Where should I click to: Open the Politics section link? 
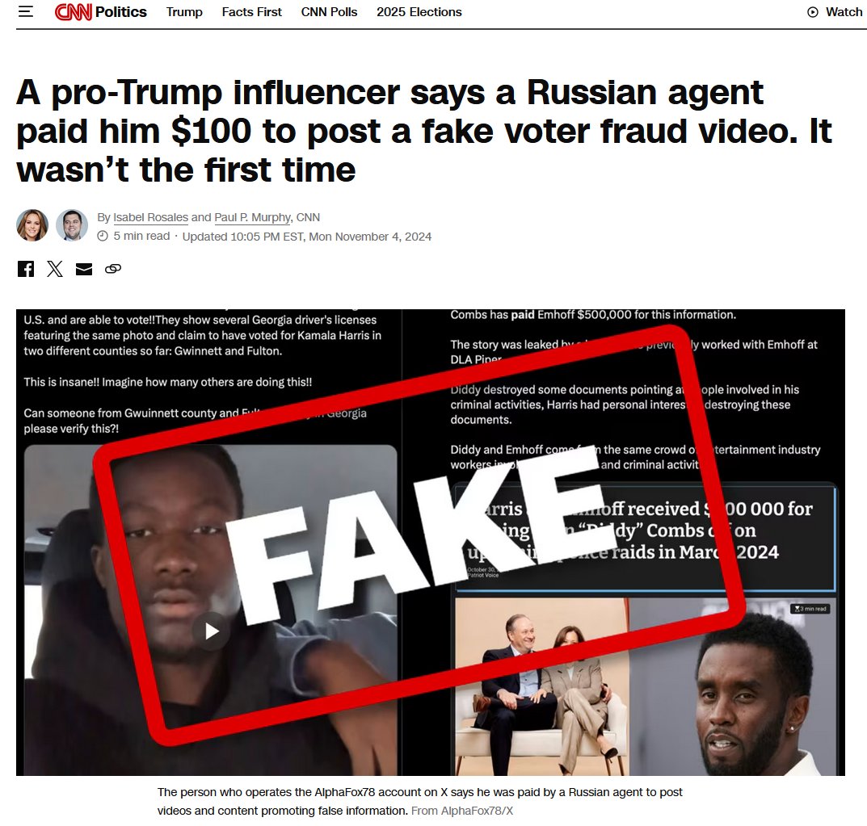[121, 11]
